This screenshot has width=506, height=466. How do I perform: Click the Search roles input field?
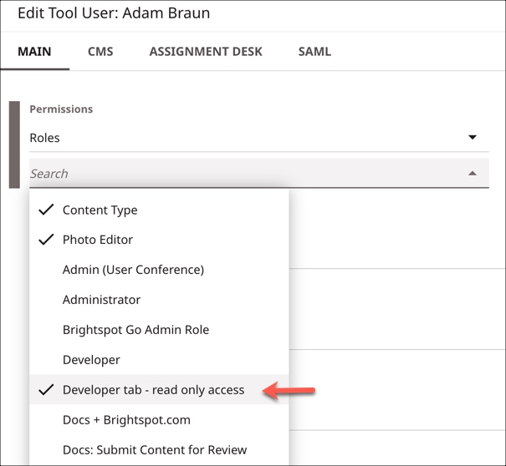coord(259,174)
